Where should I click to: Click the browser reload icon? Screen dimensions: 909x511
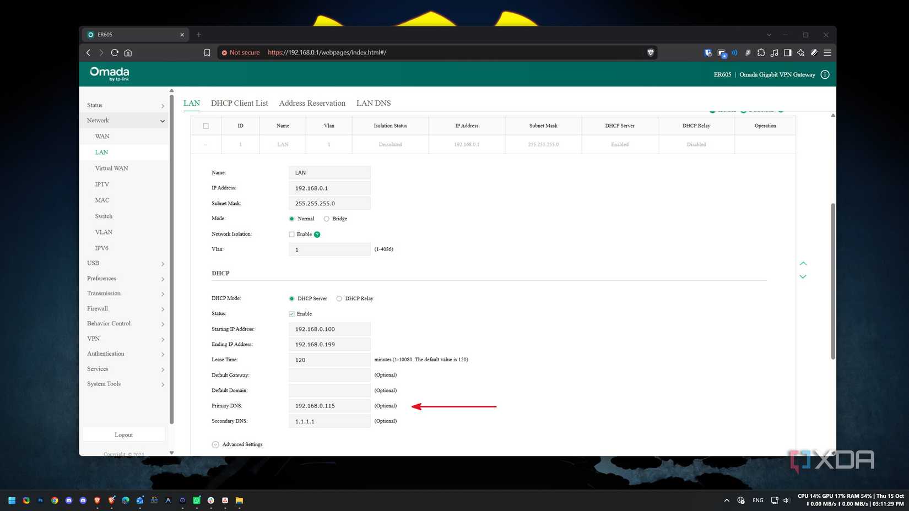(115, 52)
